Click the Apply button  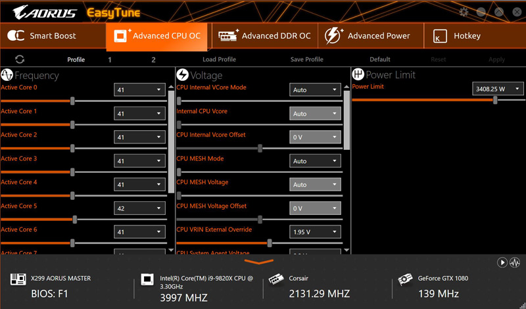pyautogui.click(x=496, y=59)
